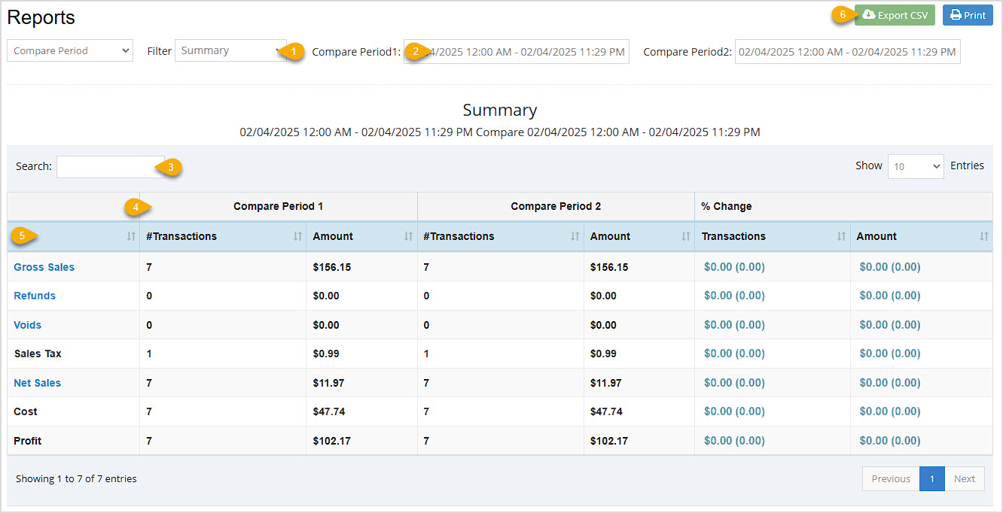Open the Filter dropdown showing Summary
Image resolution: width=1003 pixels, height=513 pixels.
coord(230,50)
